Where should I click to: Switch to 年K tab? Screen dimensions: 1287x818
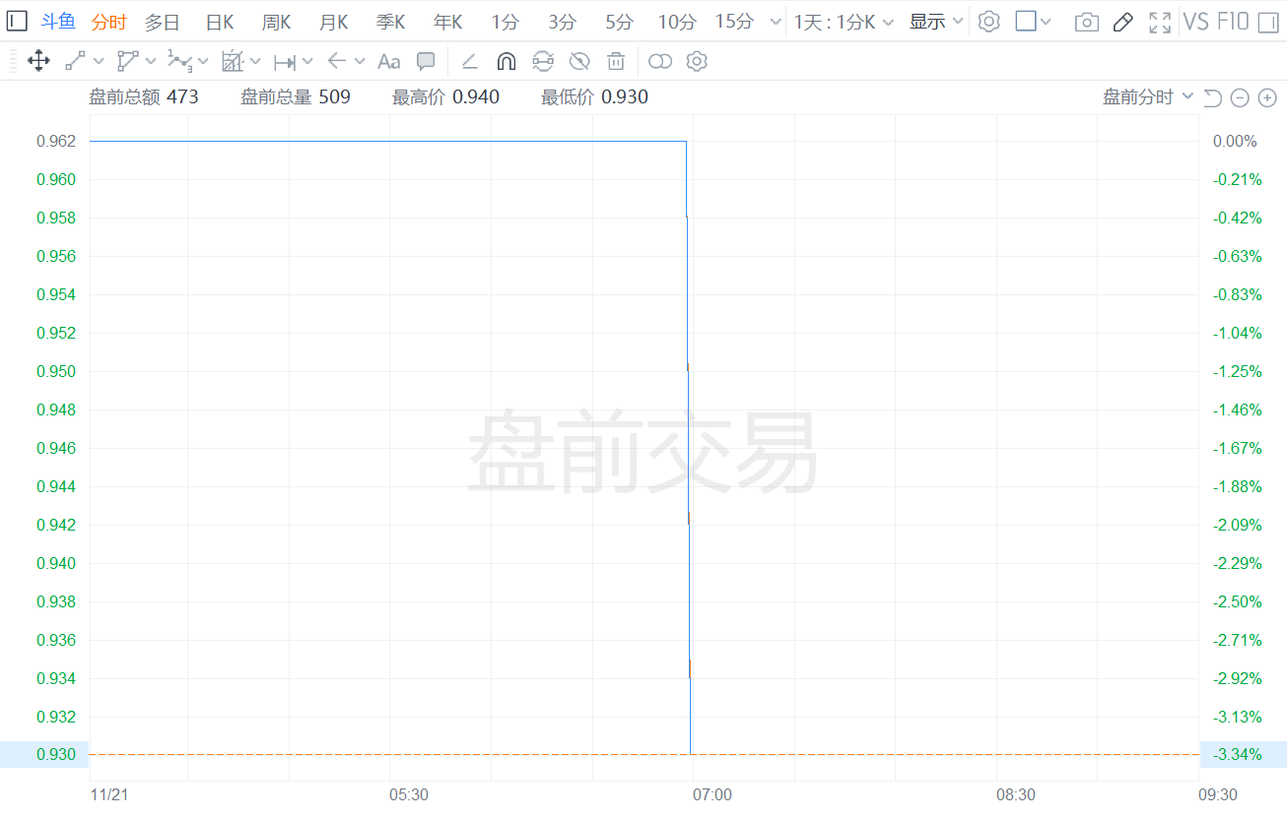click(448, 22)
